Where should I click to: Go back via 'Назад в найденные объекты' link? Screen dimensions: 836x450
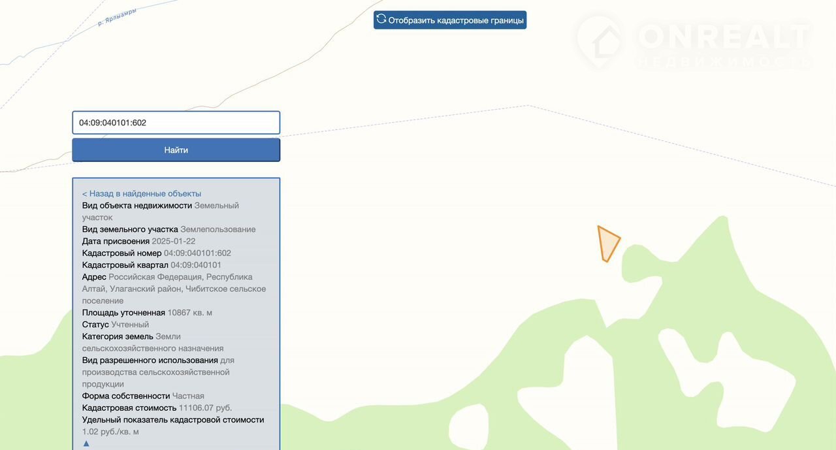142,193
